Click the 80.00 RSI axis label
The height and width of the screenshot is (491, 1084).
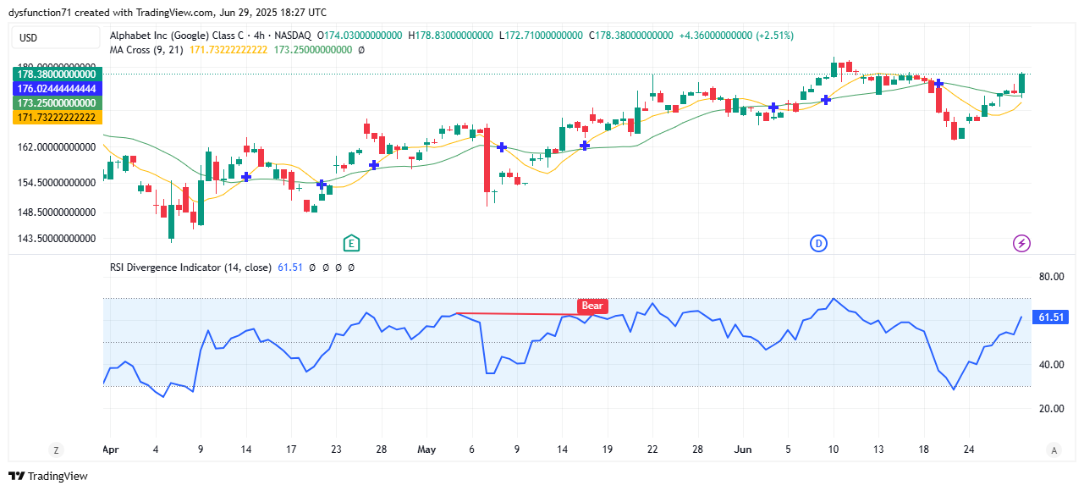tap(1051, 277)
